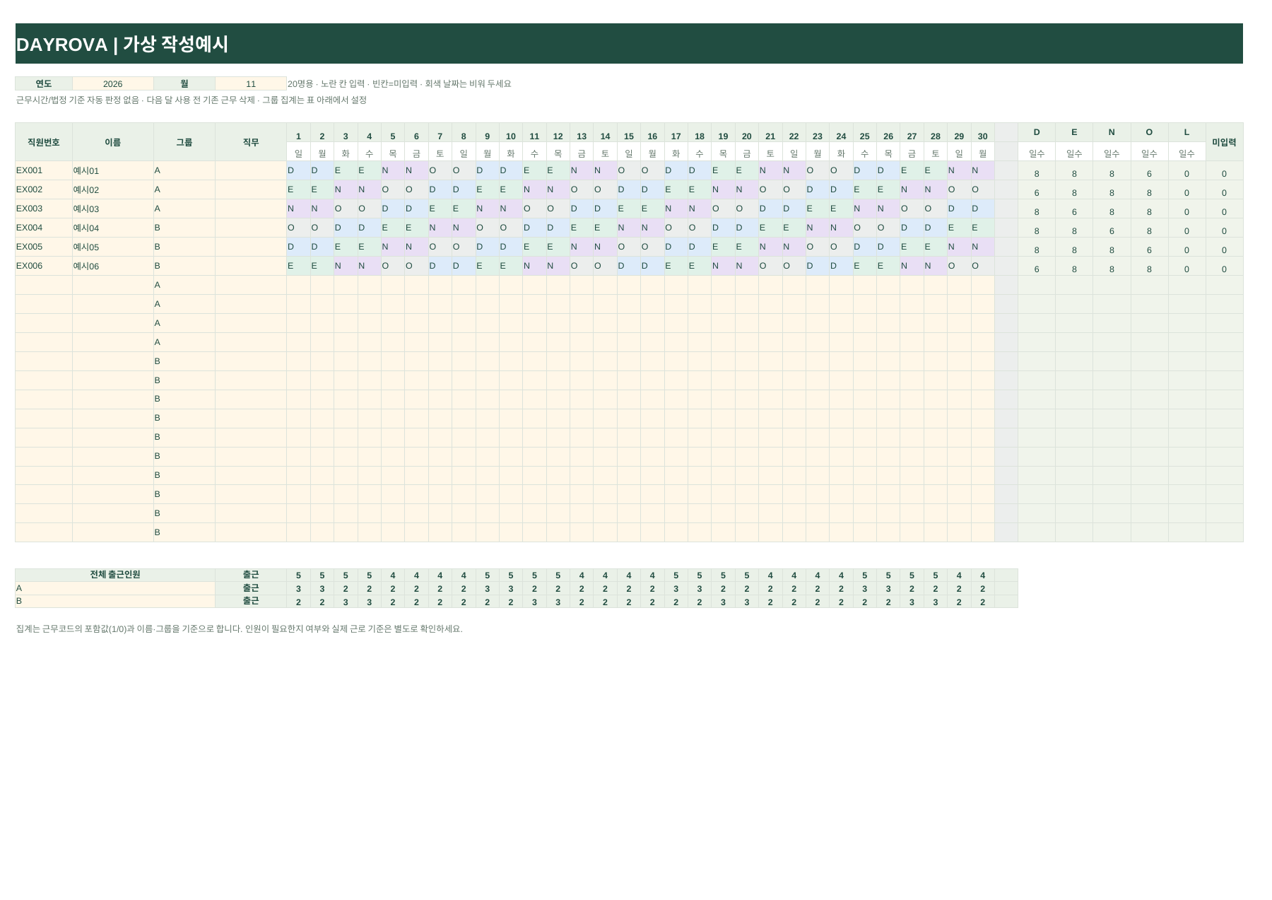Image resolution: width=1272 pixels, height=900 pixels.
Task: Click group B label in the attendance summary
Action: [115, 601]
